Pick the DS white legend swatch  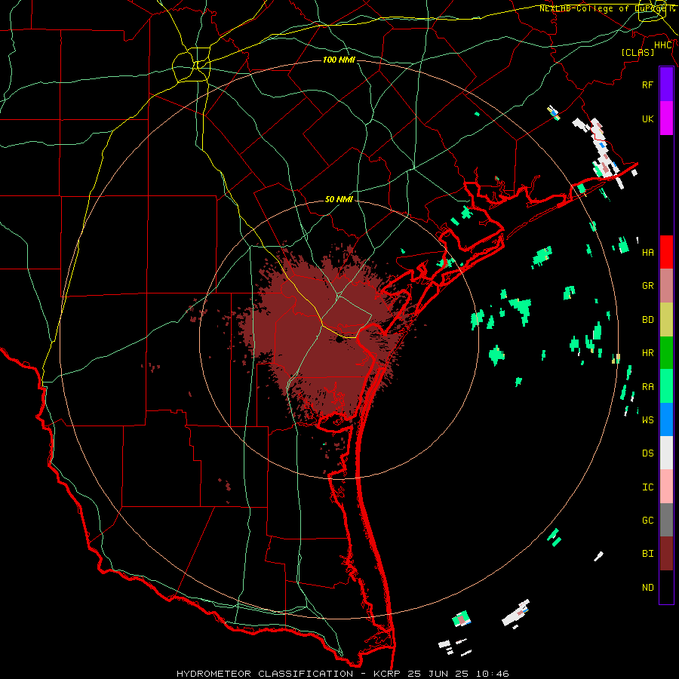point(666,453)
